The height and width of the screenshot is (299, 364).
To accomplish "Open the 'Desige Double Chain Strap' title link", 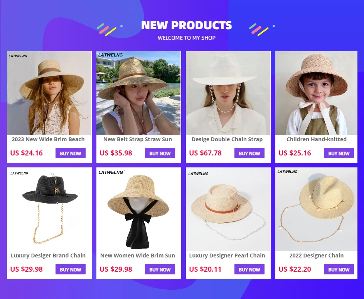I will 227,139.
